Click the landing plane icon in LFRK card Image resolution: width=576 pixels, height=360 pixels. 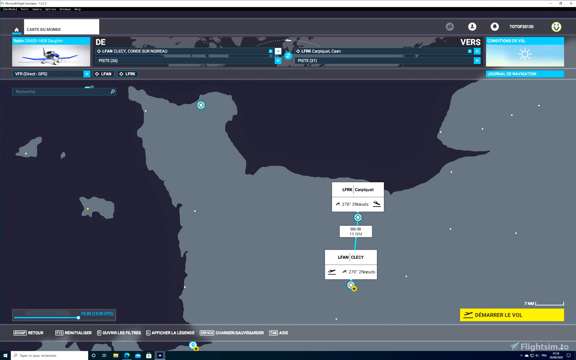[377, 204]
